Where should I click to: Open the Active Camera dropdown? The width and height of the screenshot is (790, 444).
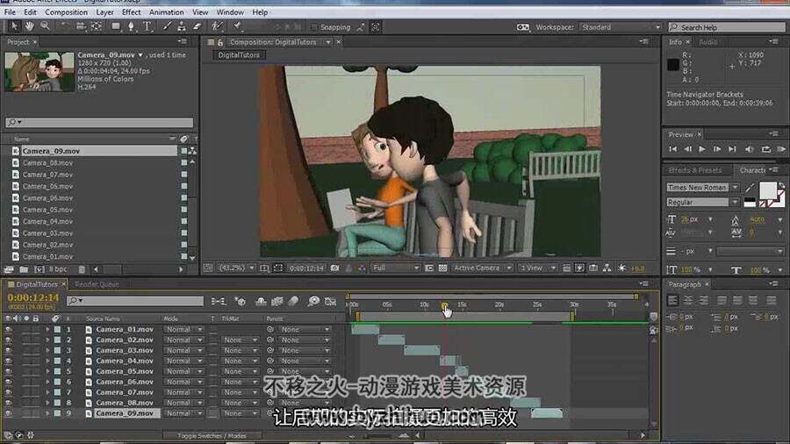click(x=482, y=269)
